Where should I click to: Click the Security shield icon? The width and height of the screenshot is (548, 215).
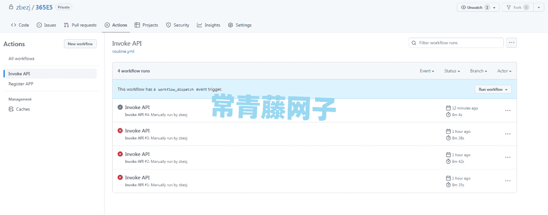[168, 25]
